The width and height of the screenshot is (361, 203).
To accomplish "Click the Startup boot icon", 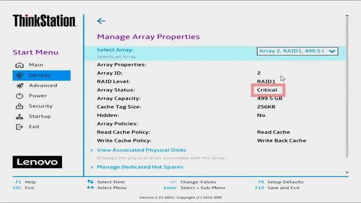I will click(19, 117).
